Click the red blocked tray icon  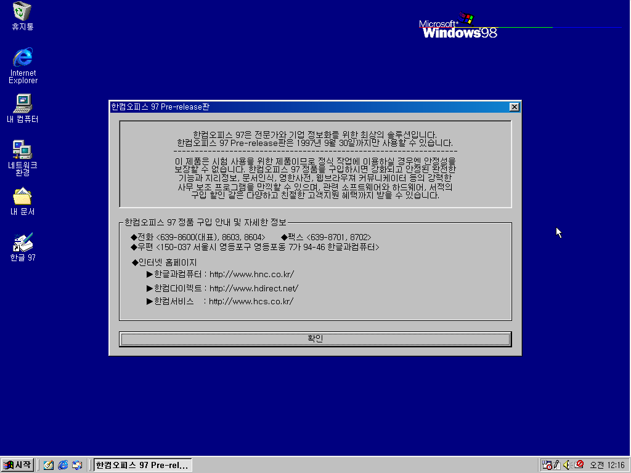579,464
